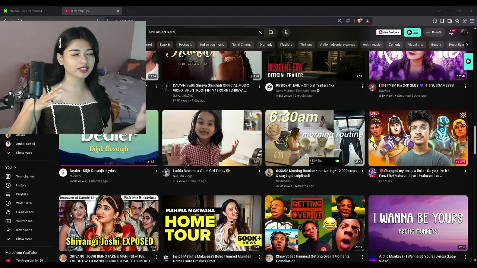
Task: Open options for FenzFlick Valorant live stream
Action: 465,172
